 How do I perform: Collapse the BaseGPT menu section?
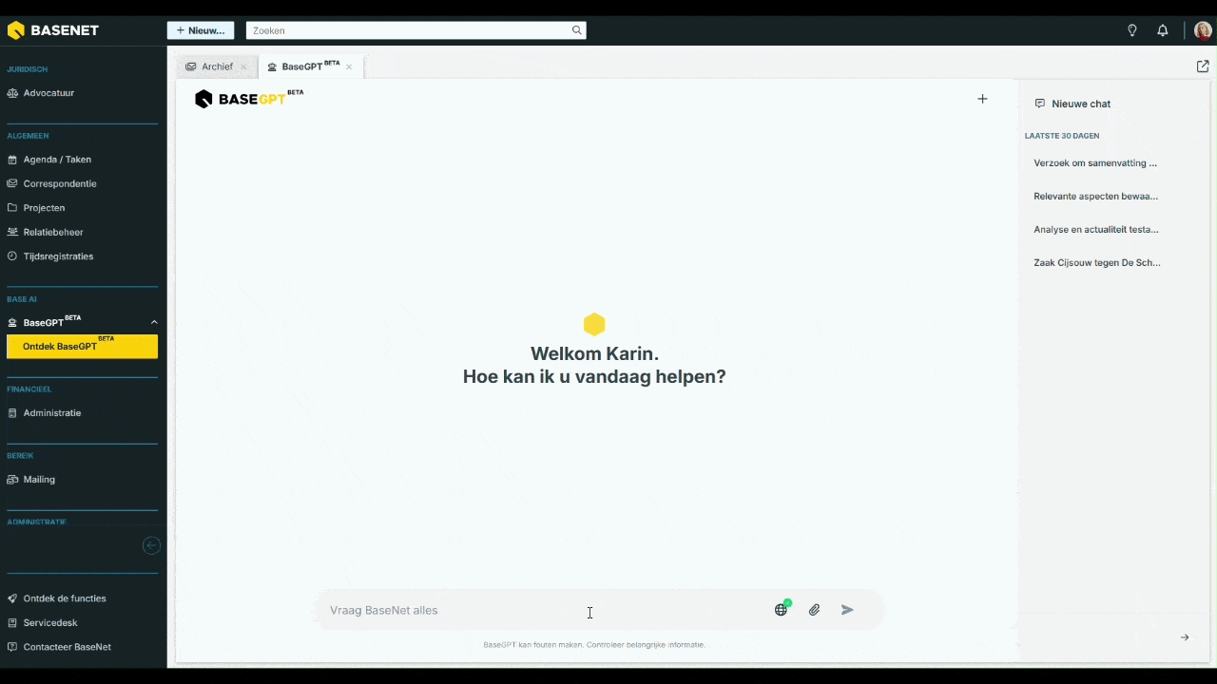click(154, 322)
